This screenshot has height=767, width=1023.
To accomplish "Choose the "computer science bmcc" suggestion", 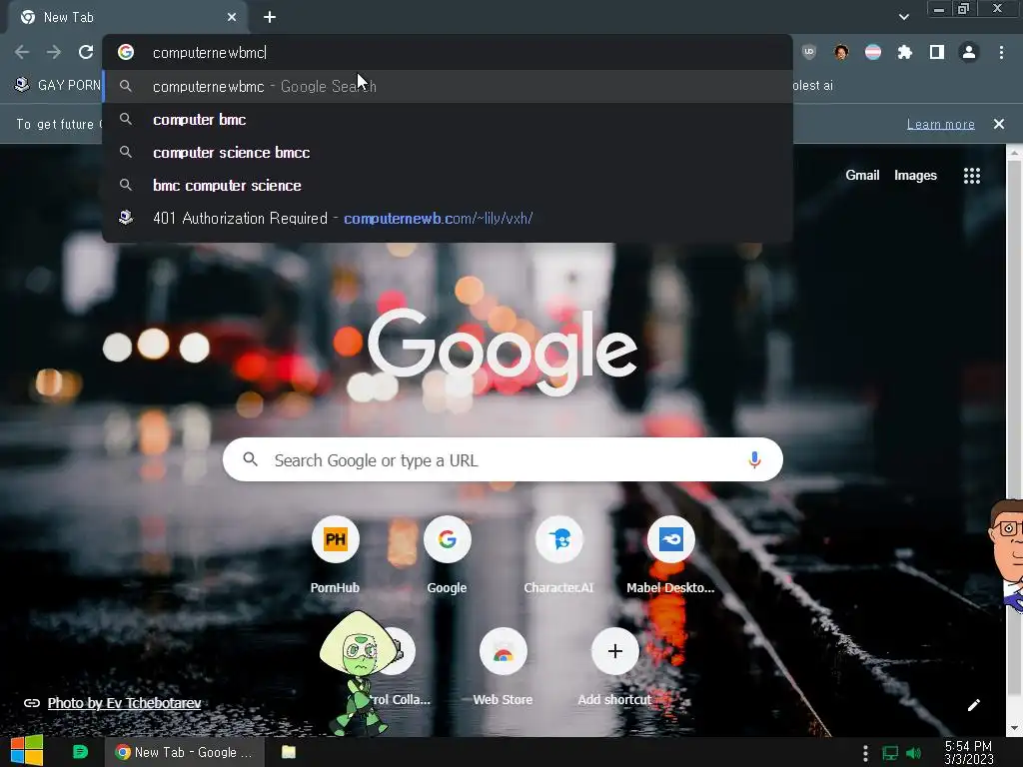I will (448, 153).
